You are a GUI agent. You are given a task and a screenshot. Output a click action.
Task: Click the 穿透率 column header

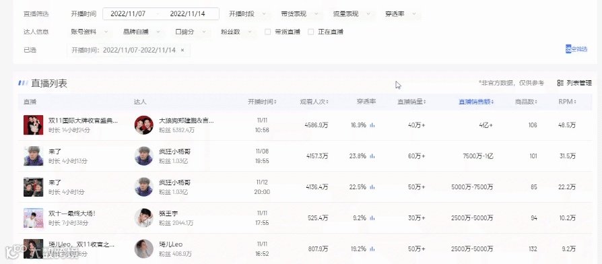[x=366, y=102]
